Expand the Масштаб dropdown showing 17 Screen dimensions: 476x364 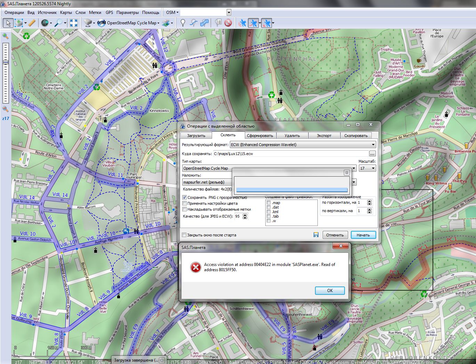pyautogui.click(x=368, y=168)
